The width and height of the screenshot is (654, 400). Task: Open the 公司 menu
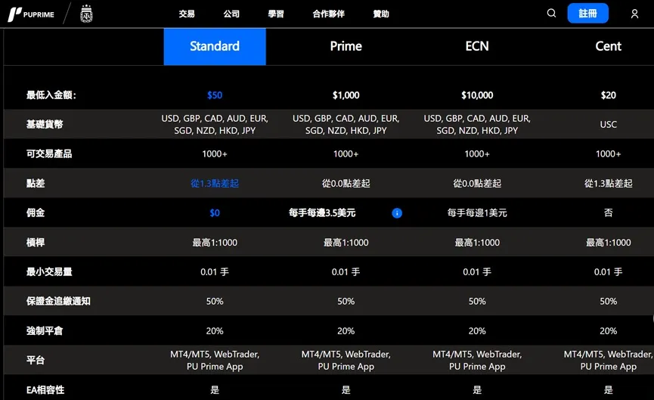231,14
